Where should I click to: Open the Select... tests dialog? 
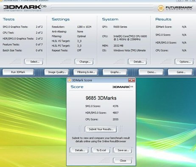coord(34,62)
